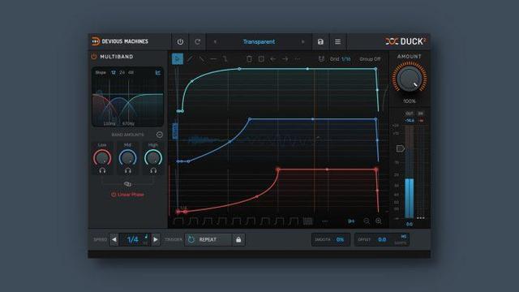Go to the next preset arrow

(302, 41)
